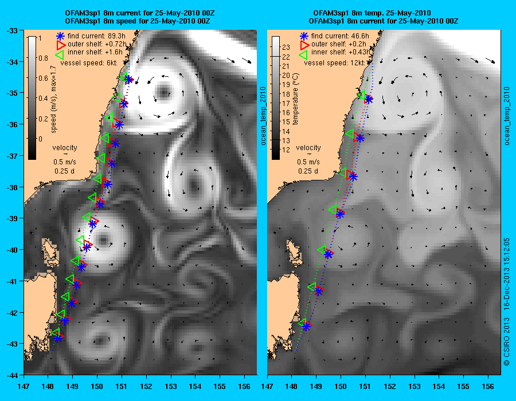The width and height of the screenshot is (516, 401).
Task: Click the speed (m/s) grayscale color bar
Action: [32, 98]
